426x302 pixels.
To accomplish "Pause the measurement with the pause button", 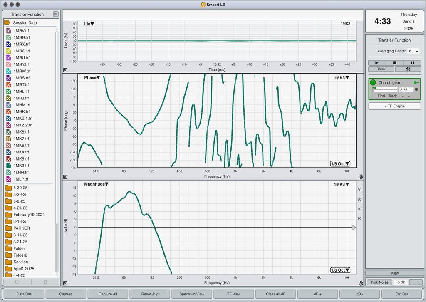I will coord(412,63).
